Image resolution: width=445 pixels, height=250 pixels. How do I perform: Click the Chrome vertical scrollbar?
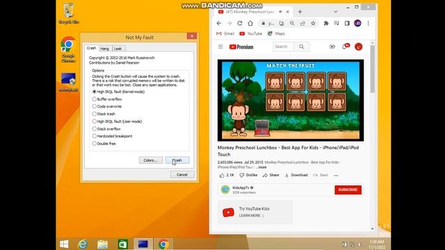point(373,69)
